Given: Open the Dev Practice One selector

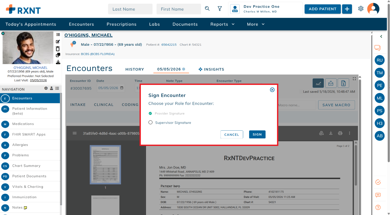Looking at the screenshot, I should point(265,9).
